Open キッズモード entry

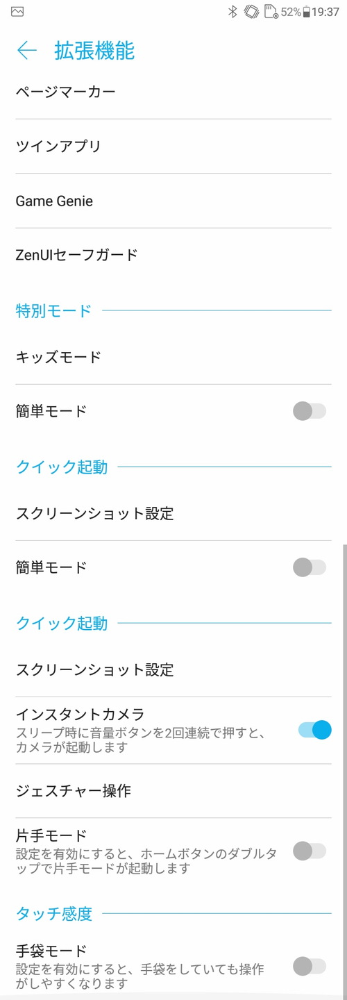coord(173,358)
